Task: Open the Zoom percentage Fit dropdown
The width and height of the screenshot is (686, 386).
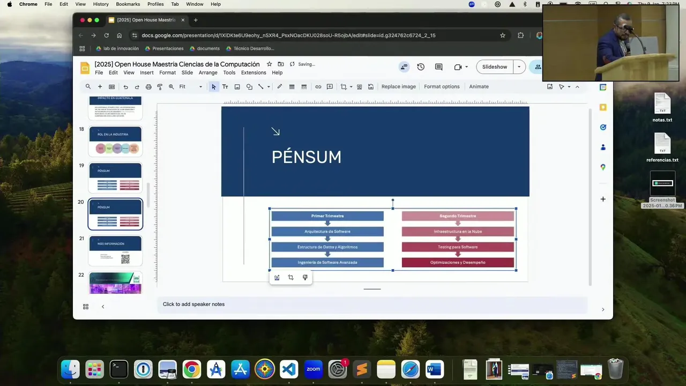Action: (x=191, y=86)
